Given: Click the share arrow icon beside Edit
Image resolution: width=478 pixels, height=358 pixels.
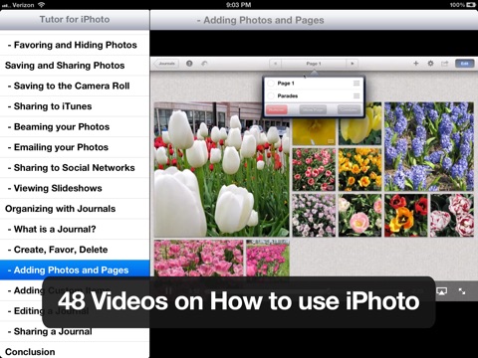Looking at the screenshot, I should click(445, 63).
